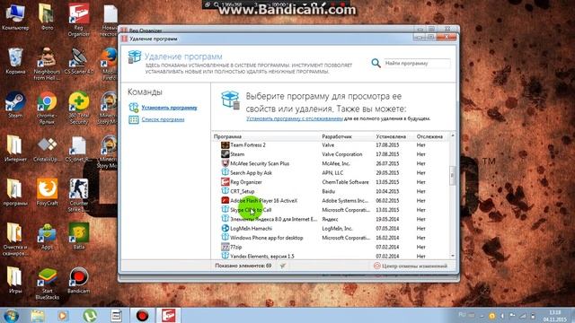Screen dimensions: 575x323
Task: Select the Reg Organizer list row
Action: 331,182
